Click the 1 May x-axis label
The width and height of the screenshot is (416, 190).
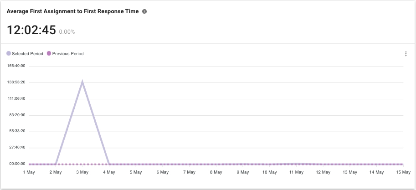click(x=29, y=172)
